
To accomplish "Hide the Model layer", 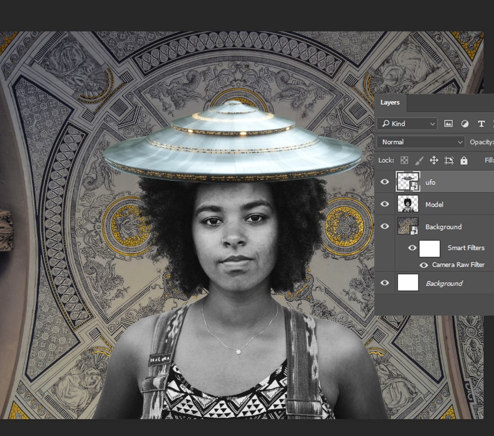I will point(385,204).
